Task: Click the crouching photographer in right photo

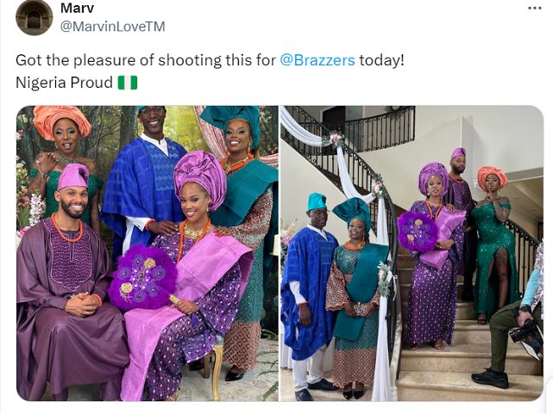Action: pyautogui.click(x=516, y=325)
